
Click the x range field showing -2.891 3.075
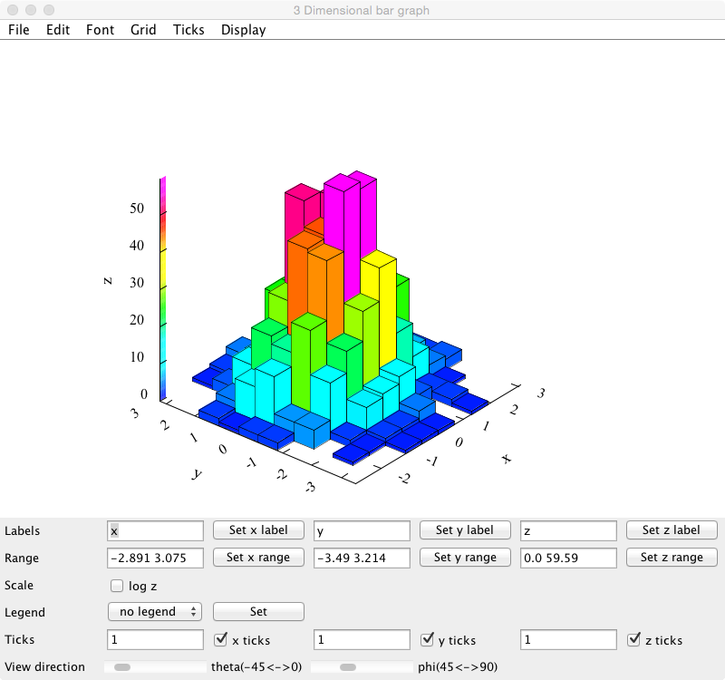155,558
